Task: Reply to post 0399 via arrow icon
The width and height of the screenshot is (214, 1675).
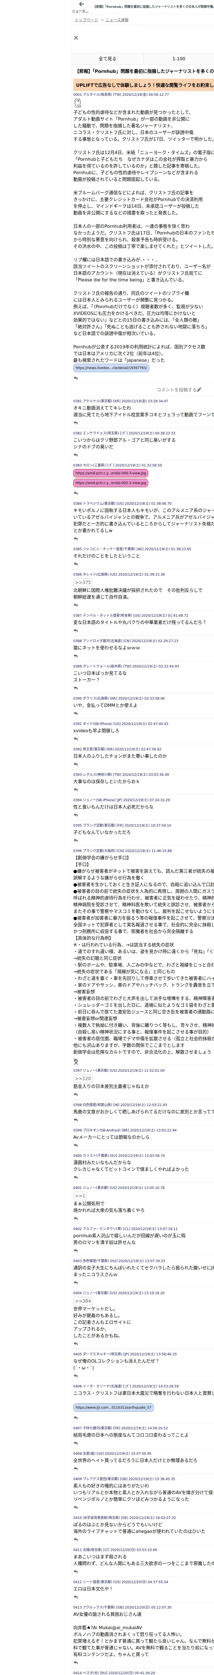Action: tap(76, 1146)
